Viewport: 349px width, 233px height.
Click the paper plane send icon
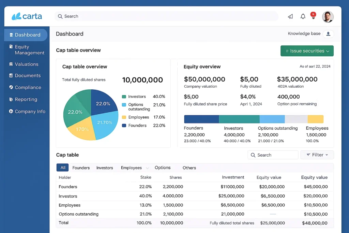290,16
